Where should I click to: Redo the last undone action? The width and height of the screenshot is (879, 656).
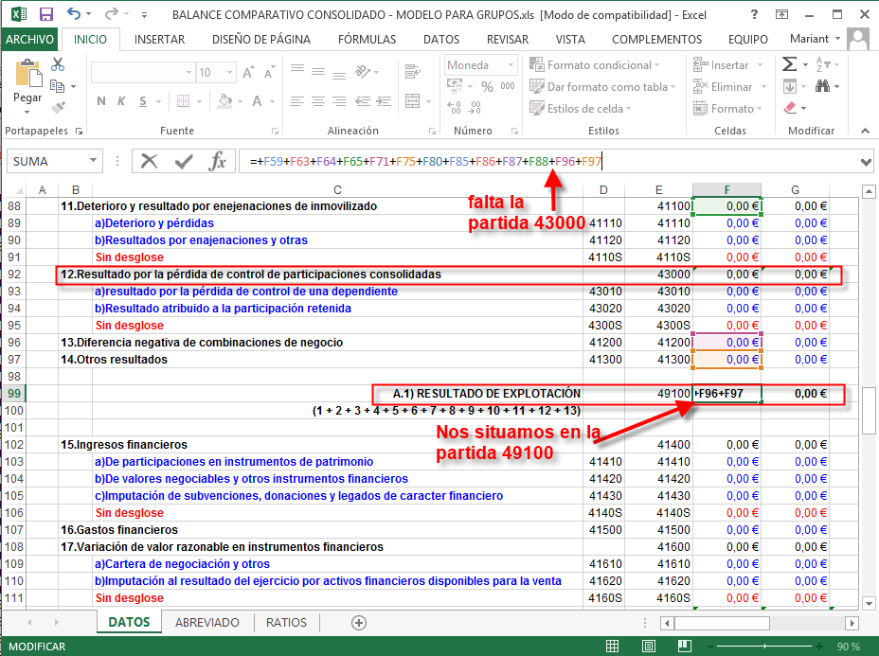tap(112, 13)
